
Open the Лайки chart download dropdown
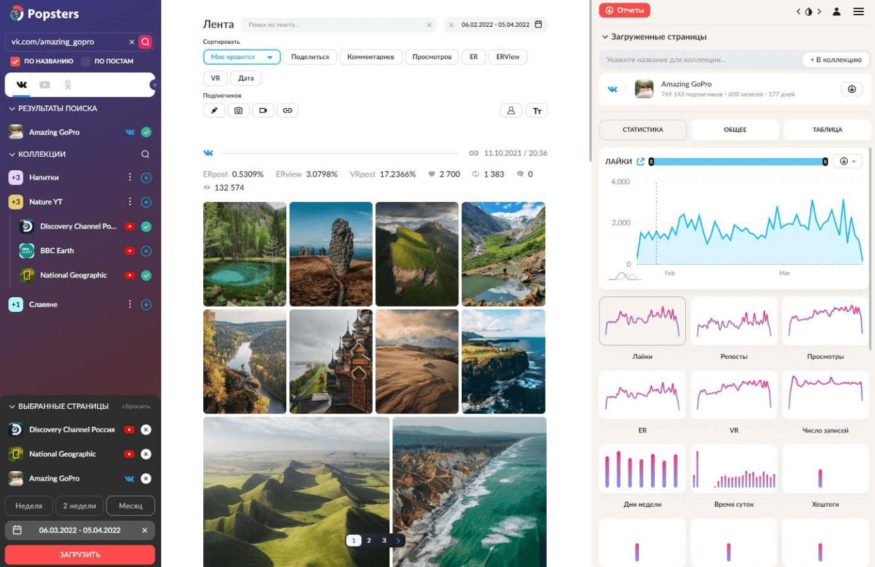click(x=848, y=161)
